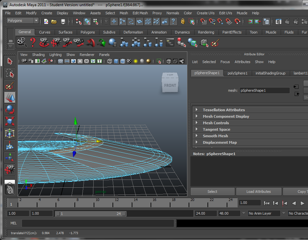
Task: Choose the Lasso tool in toolbox
Action: pos(10,73)
